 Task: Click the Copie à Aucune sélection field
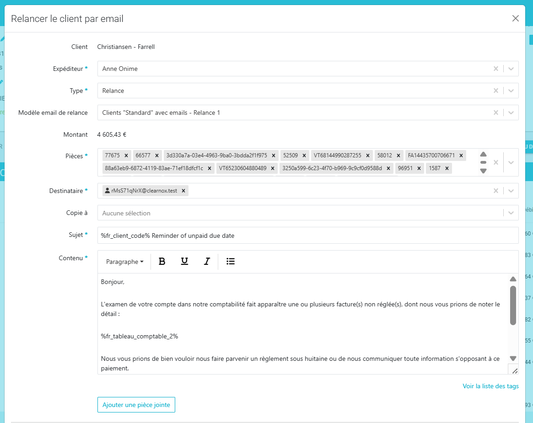point(307,213)
